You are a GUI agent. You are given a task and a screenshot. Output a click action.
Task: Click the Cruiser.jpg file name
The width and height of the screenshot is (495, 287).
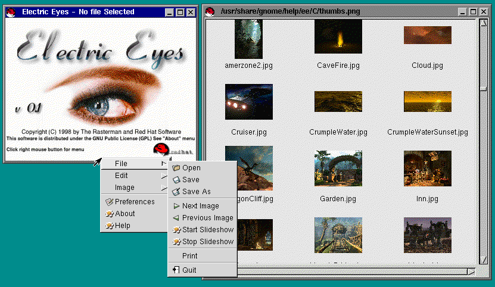coord(249,132)
